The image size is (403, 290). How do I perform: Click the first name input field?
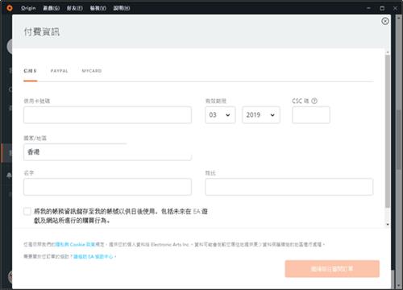(107, 187)
